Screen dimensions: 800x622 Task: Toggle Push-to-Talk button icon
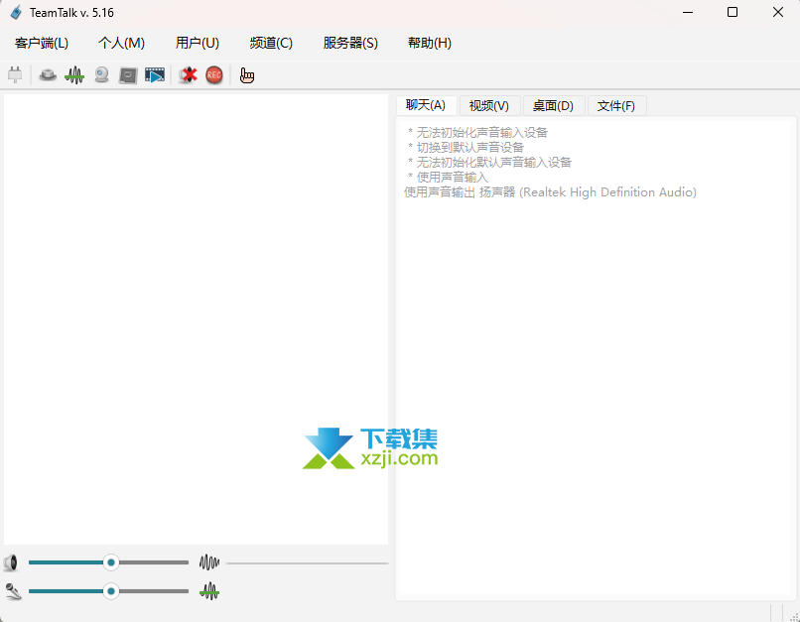(48, 75)
